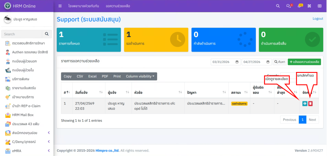The width and height of the screenshot is (327, 156).
Task: Click the Logout link
Action: 318,18
